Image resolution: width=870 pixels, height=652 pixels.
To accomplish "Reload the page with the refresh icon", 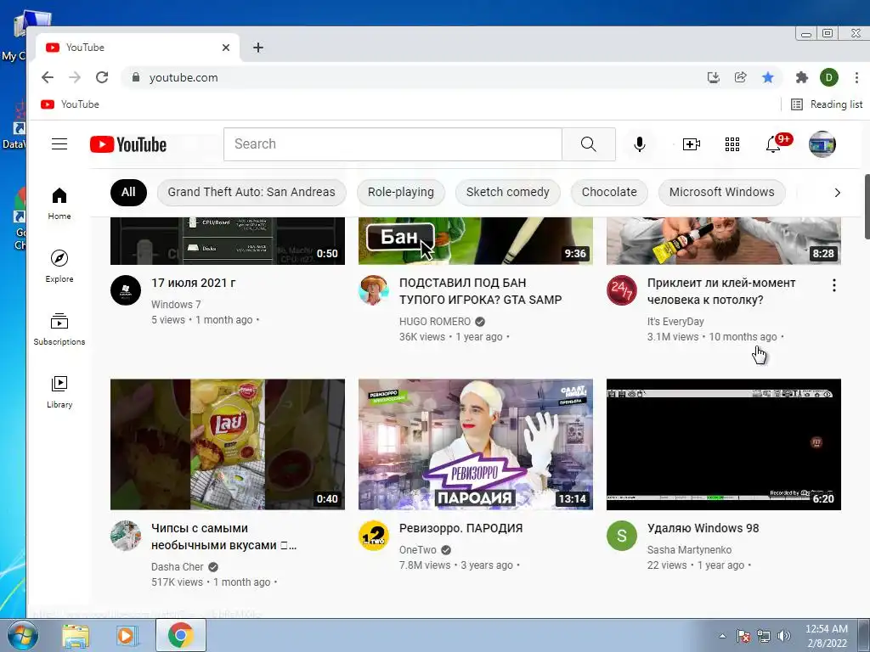I will point(102,77).
